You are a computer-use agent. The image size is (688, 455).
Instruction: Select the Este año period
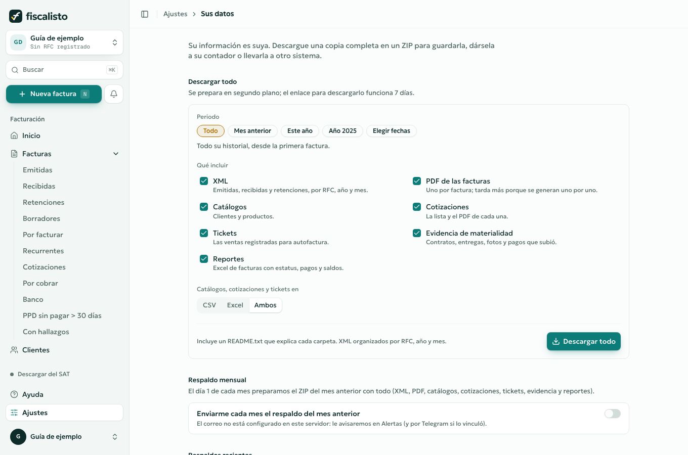300,131
